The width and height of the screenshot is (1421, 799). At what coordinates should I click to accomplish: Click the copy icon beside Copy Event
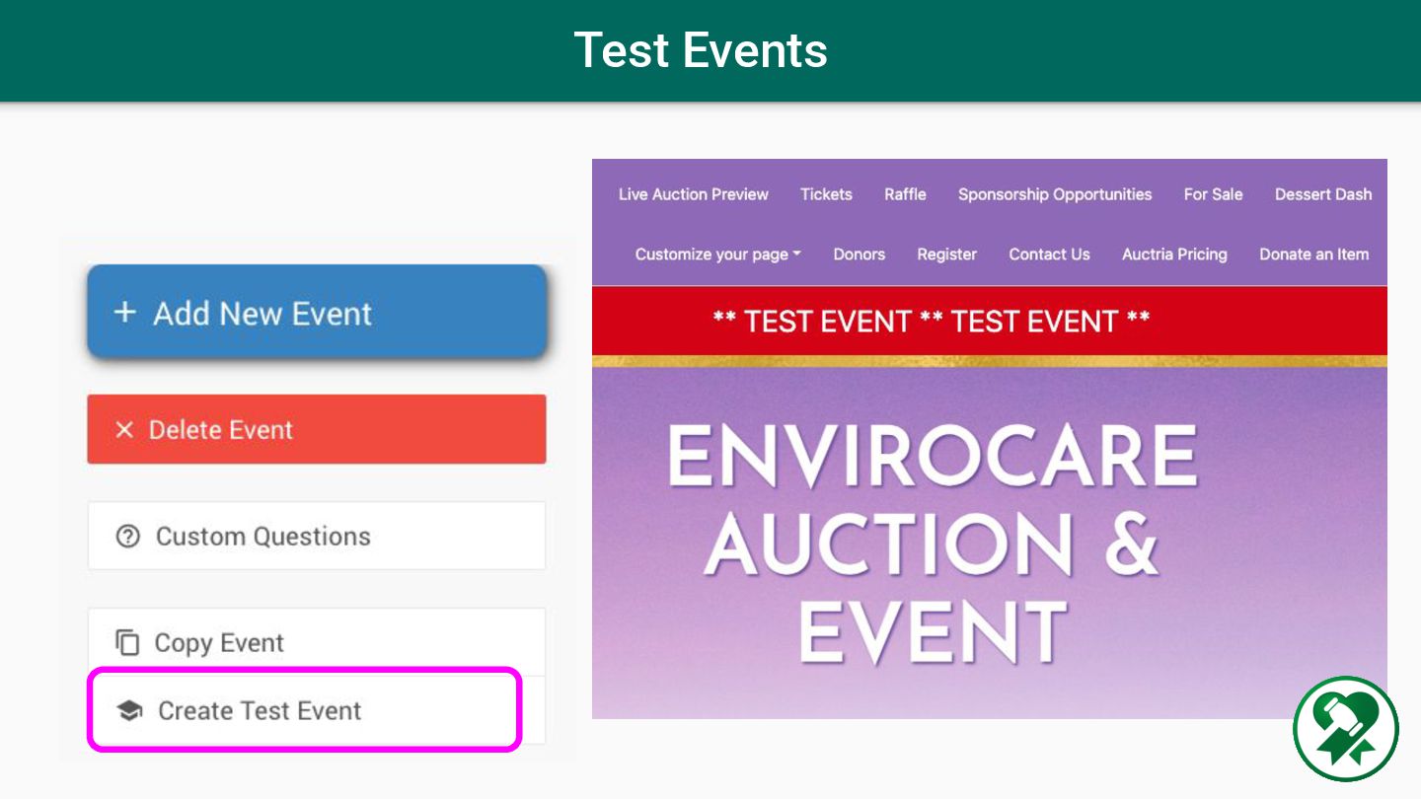point(127,643)
